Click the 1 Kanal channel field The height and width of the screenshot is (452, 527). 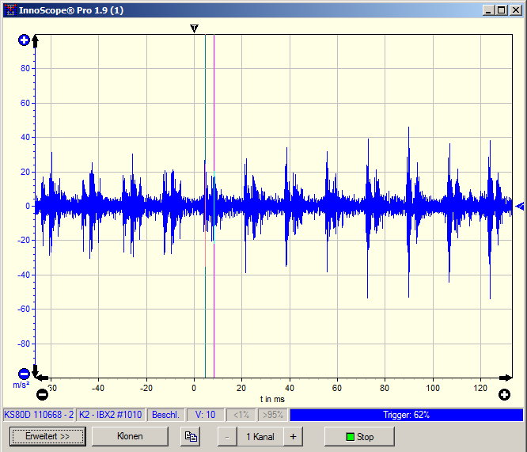click(260, 436)
